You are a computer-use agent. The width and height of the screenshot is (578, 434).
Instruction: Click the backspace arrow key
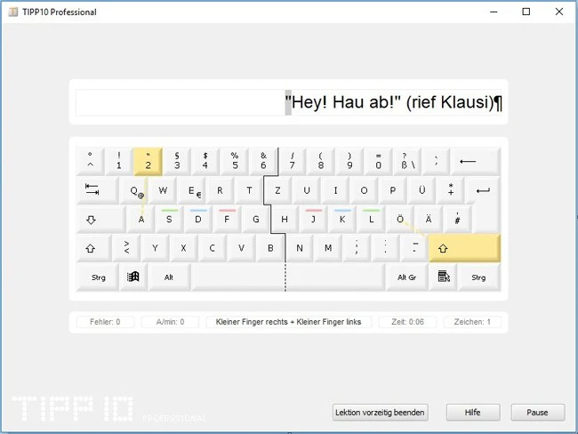click(475, 161)
